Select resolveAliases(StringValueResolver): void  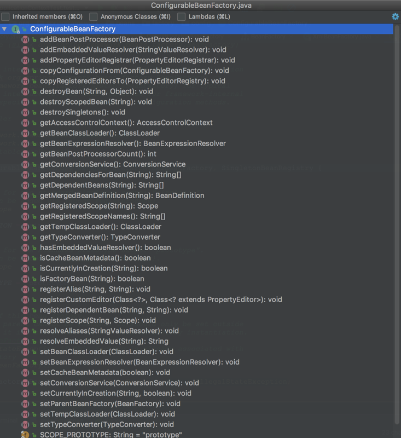pyautogui.click(x=109, y=331)
